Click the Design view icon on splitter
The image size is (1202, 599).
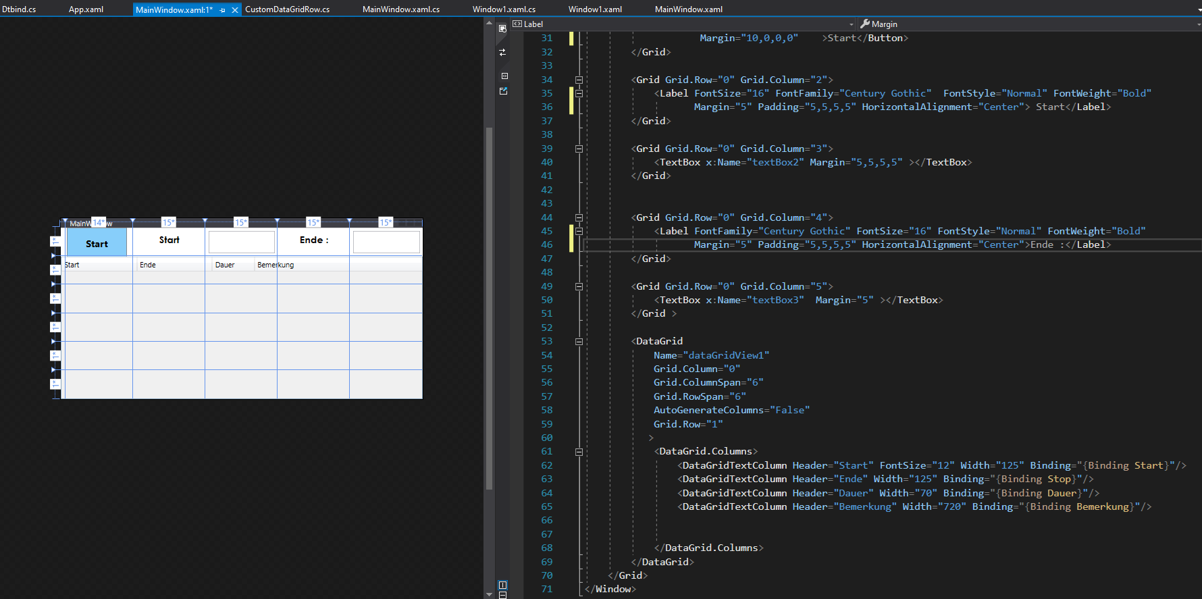coord(502,28)
